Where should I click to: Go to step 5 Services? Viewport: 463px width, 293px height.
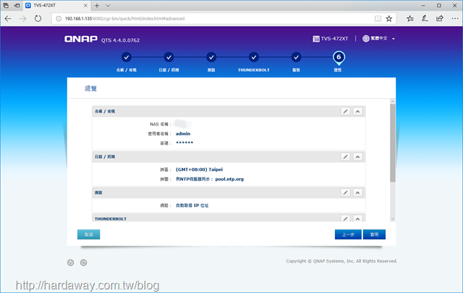pyautogui.click(x=296, y=57)
